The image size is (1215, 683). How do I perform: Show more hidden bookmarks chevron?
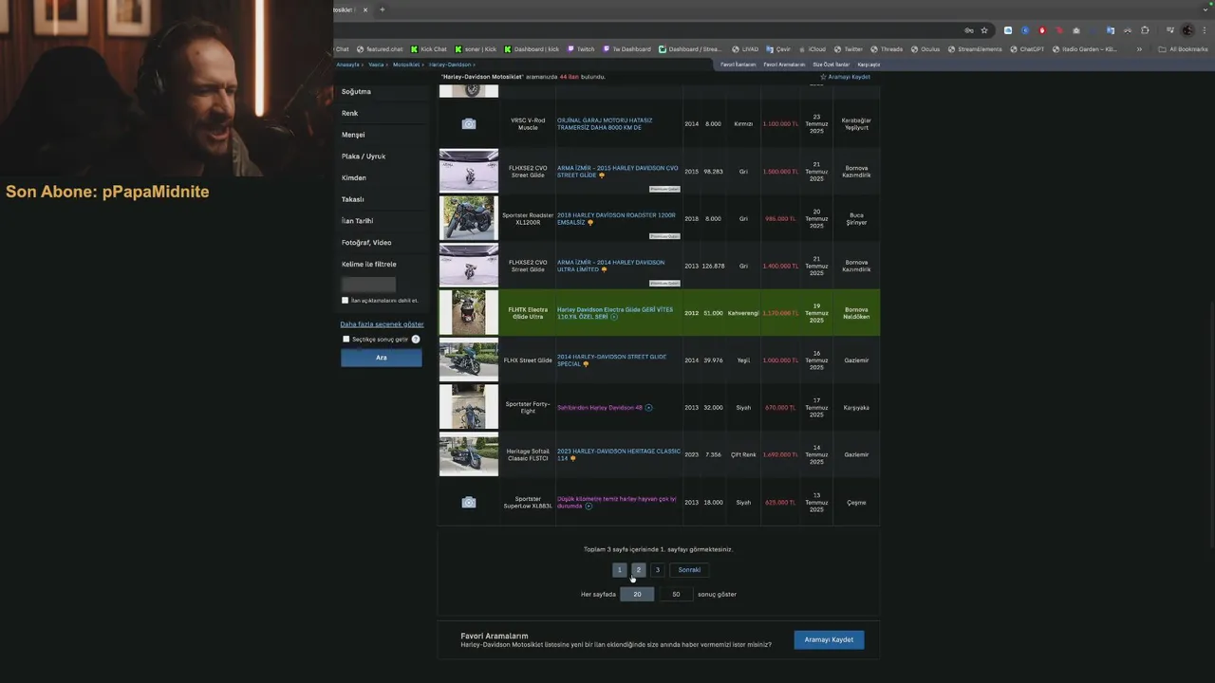point(1139,49)
